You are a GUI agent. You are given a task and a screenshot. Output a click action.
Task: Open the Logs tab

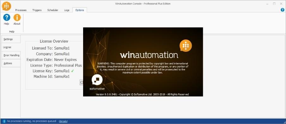coord(67,10)
